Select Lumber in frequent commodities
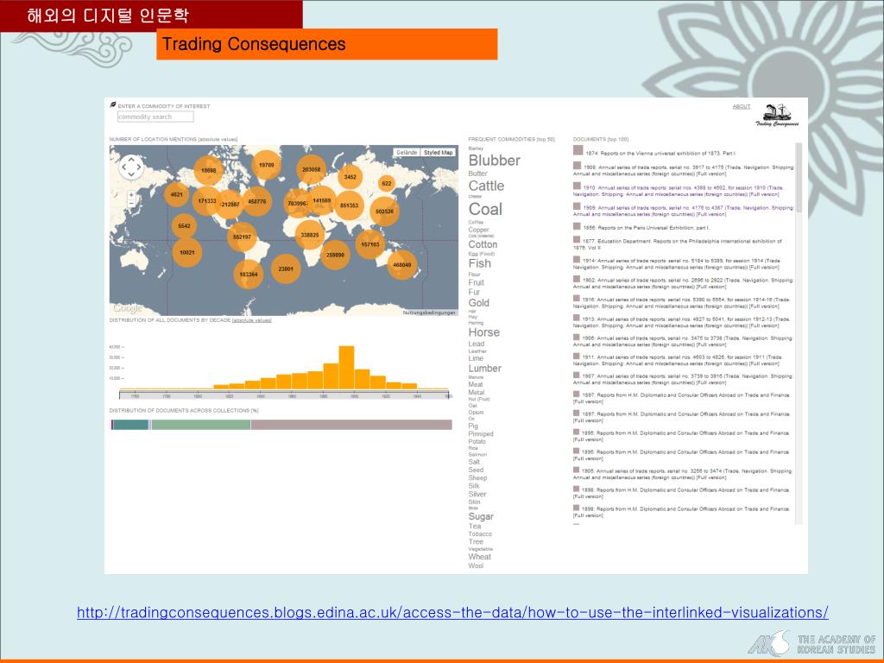Screen dimensions: 884x663 pyautogui.click(x=485, y=368)
